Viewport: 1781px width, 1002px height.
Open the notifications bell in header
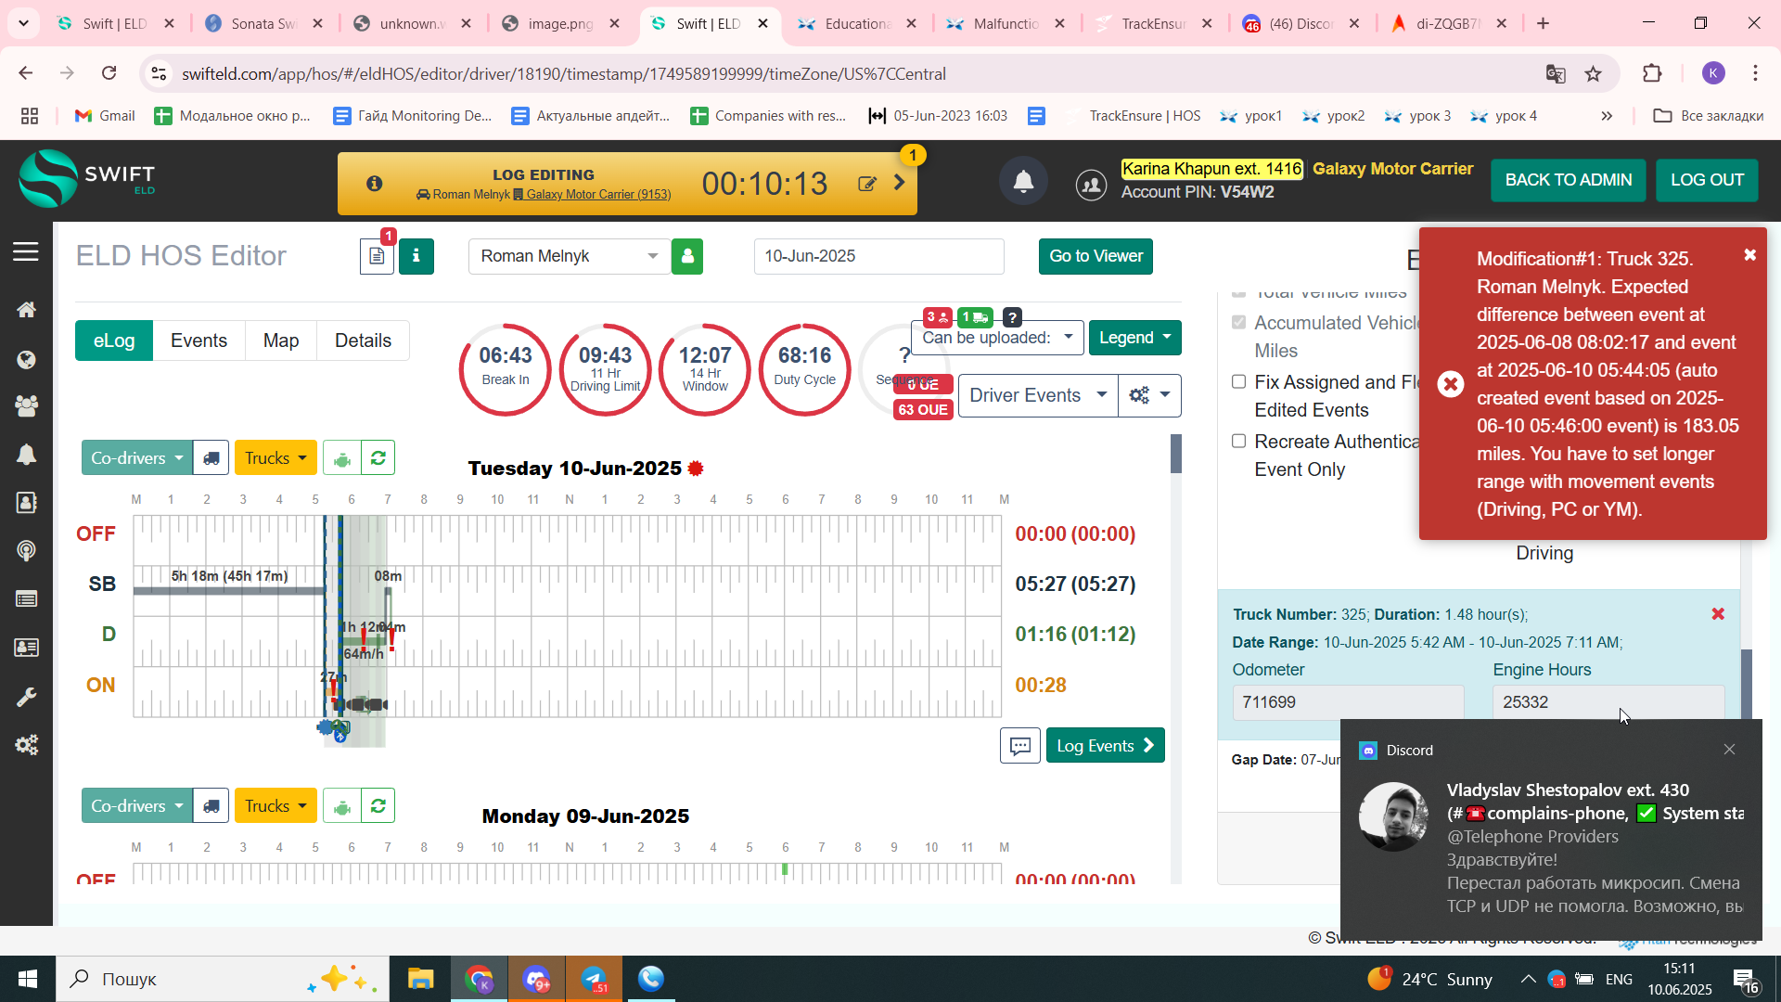click(1023, 181)
